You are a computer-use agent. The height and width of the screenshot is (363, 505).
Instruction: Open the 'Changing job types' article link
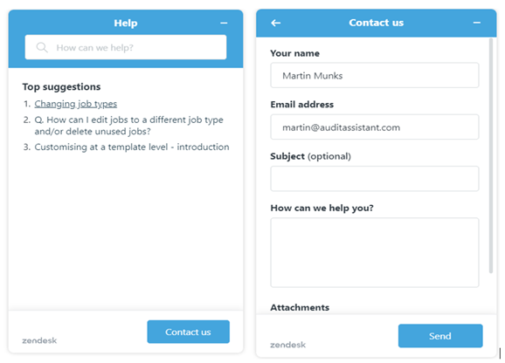pyautogui.click(x=76, y=104)
